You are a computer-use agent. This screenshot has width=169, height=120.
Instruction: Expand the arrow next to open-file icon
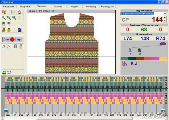tap(8, 12)
